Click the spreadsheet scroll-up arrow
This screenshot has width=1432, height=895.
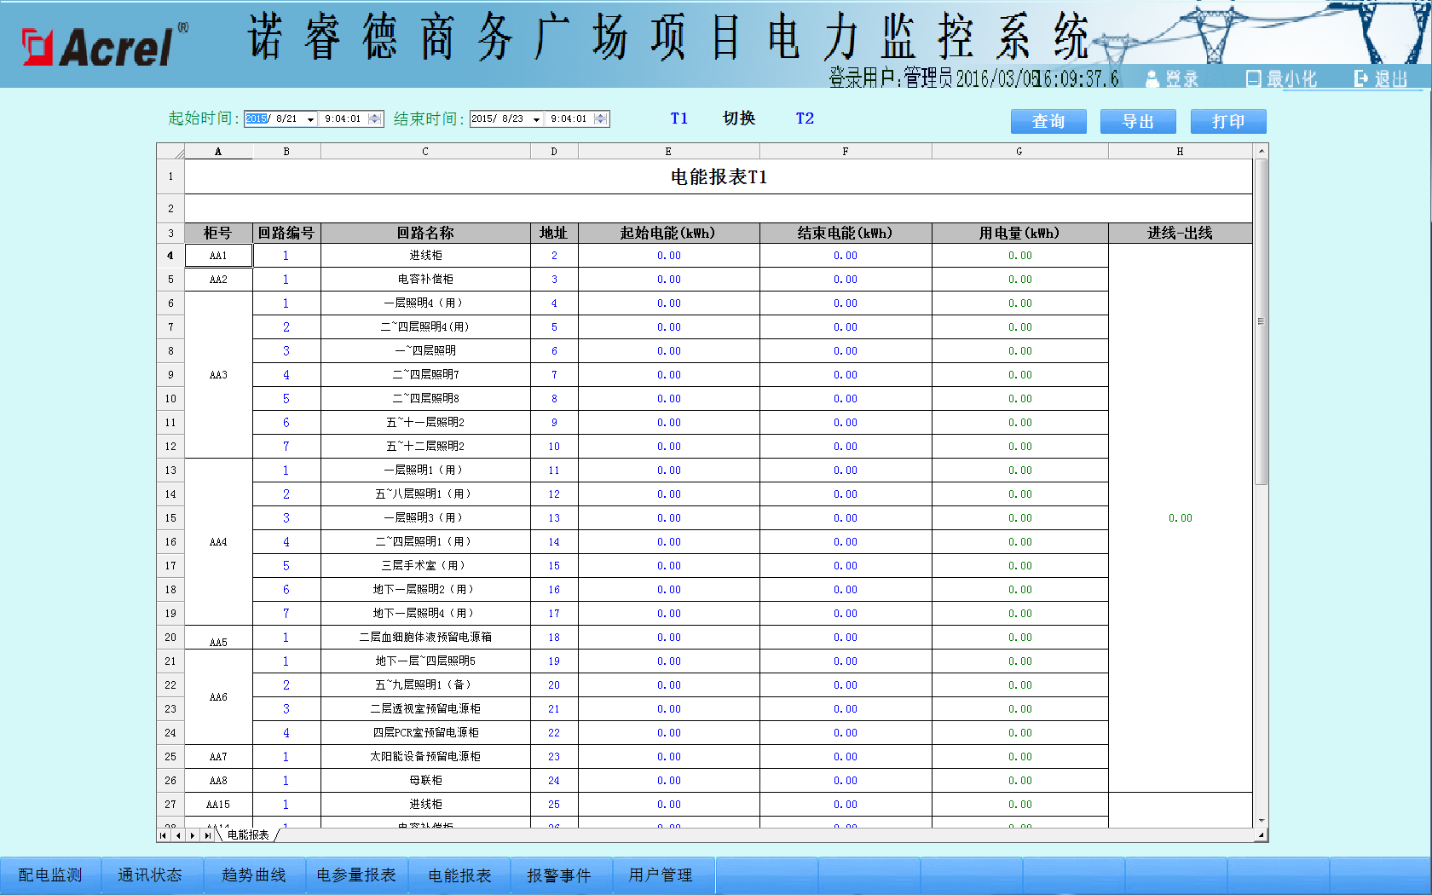click(1262, 151)
